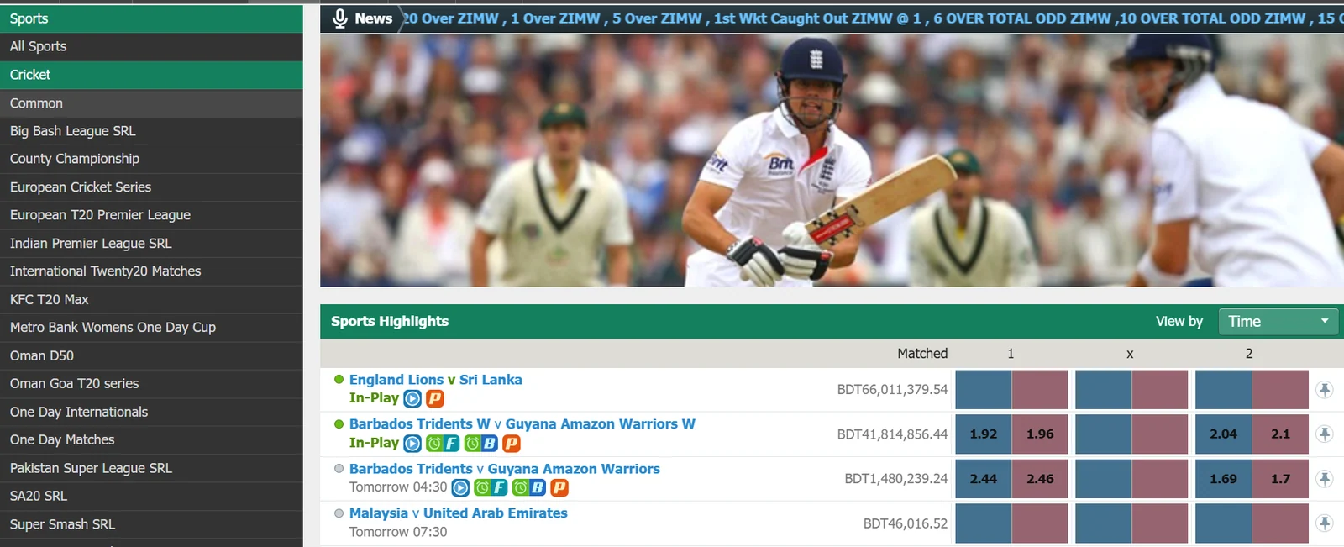Pin the England Lions v Sri Lanka match

coord(1325,389)
